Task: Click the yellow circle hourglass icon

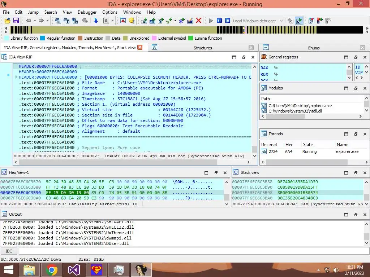Action: 132,21
